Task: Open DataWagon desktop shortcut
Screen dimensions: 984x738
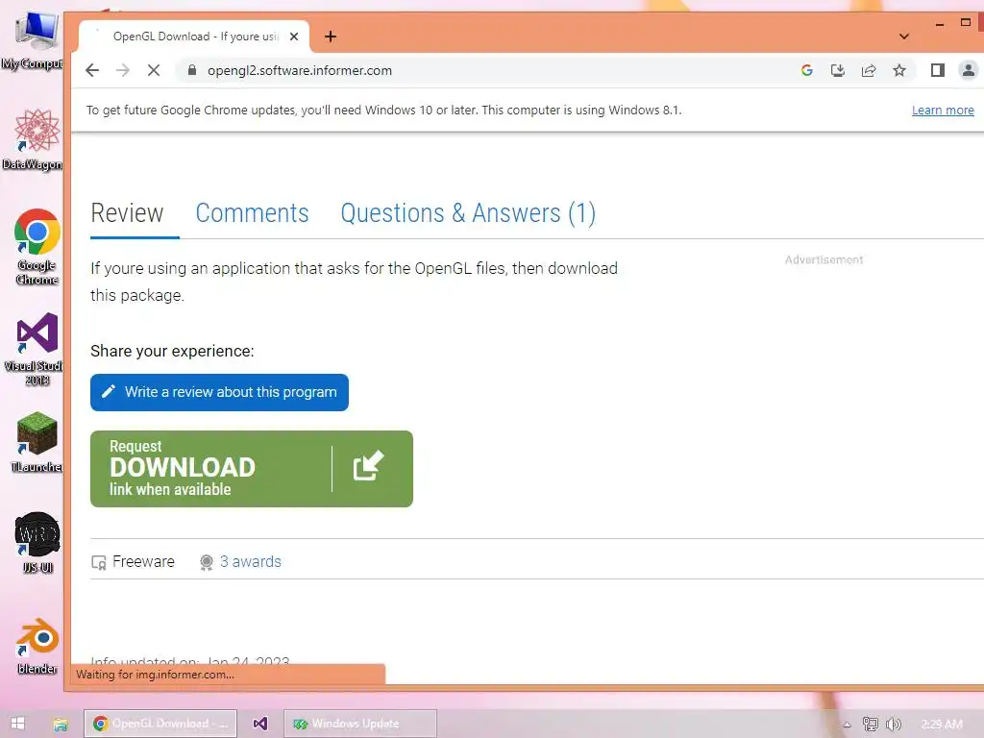Action: pyautogui.click(x=37, y=139)
